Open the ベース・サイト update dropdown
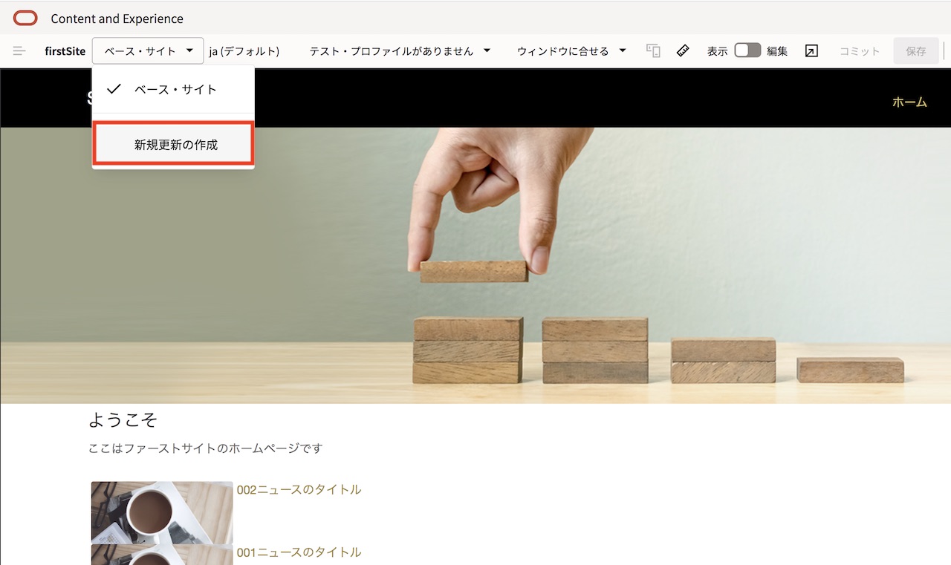This screenshot has width=951, height=565. tap(147, 50)
